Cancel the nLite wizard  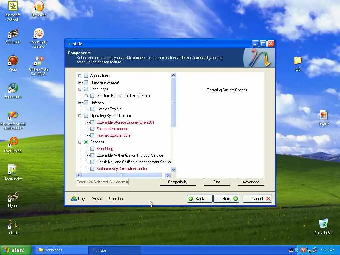[257, 199]
